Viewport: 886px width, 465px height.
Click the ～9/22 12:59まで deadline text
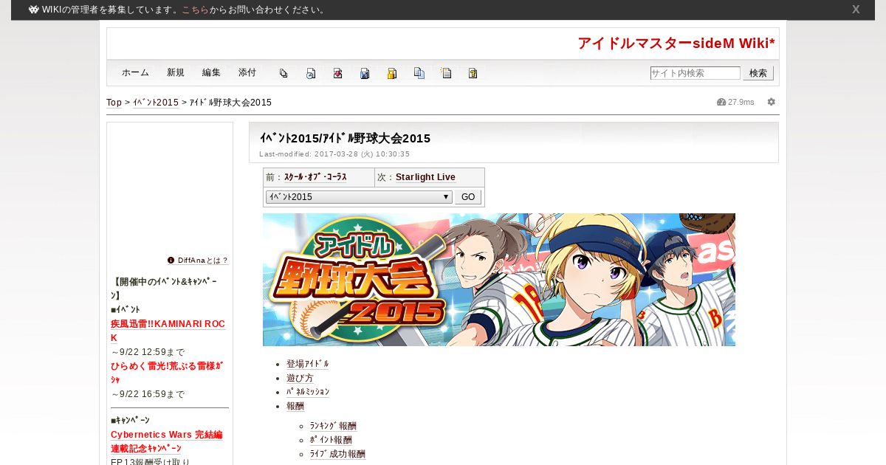(148, 352)
